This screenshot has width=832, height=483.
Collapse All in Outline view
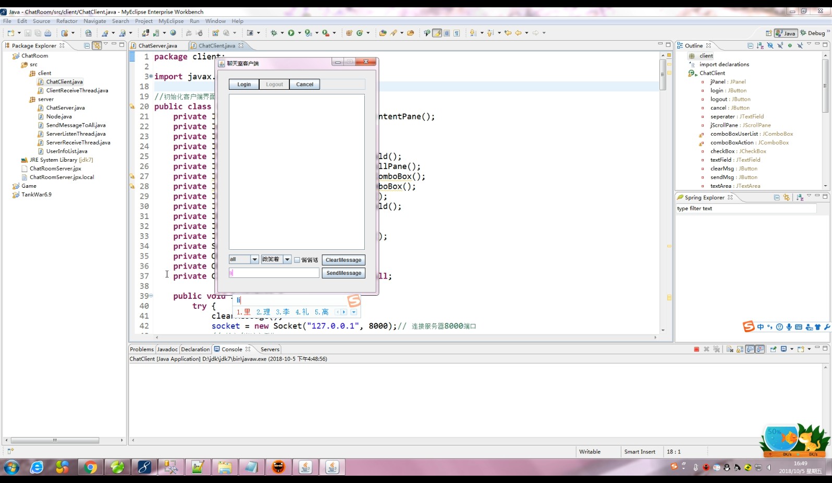click(750, 45)
